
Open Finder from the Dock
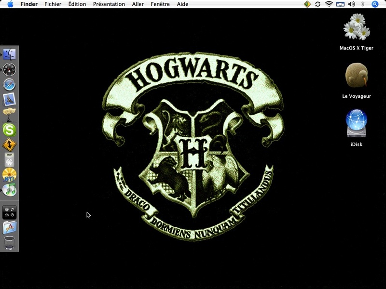(9, 54)
